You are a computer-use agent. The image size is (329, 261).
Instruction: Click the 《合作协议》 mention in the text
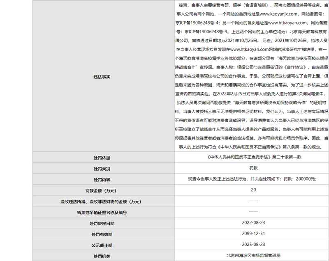(x=295, y=67)
